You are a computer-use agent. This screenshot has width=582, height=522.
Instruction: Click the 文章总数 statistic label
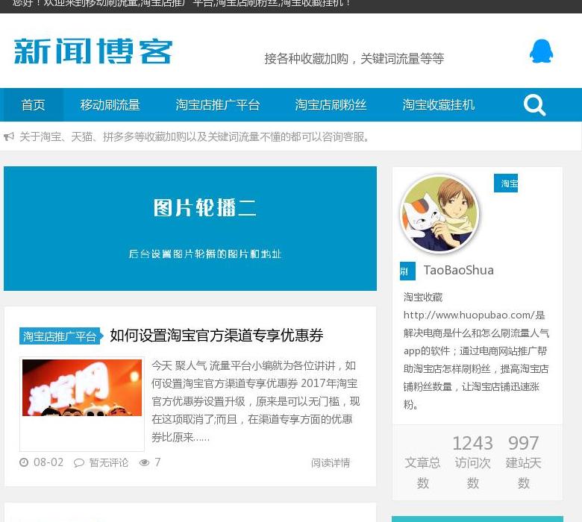422,473
